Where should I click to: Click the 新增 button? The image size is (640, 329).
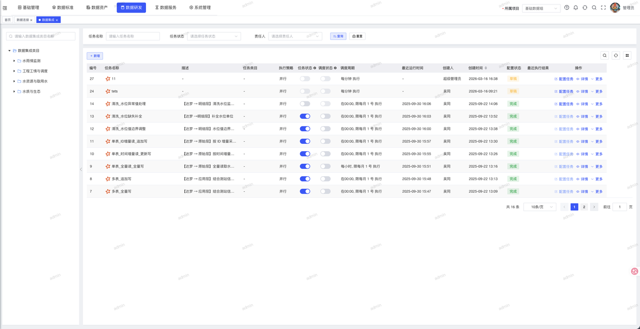point(94,56)
